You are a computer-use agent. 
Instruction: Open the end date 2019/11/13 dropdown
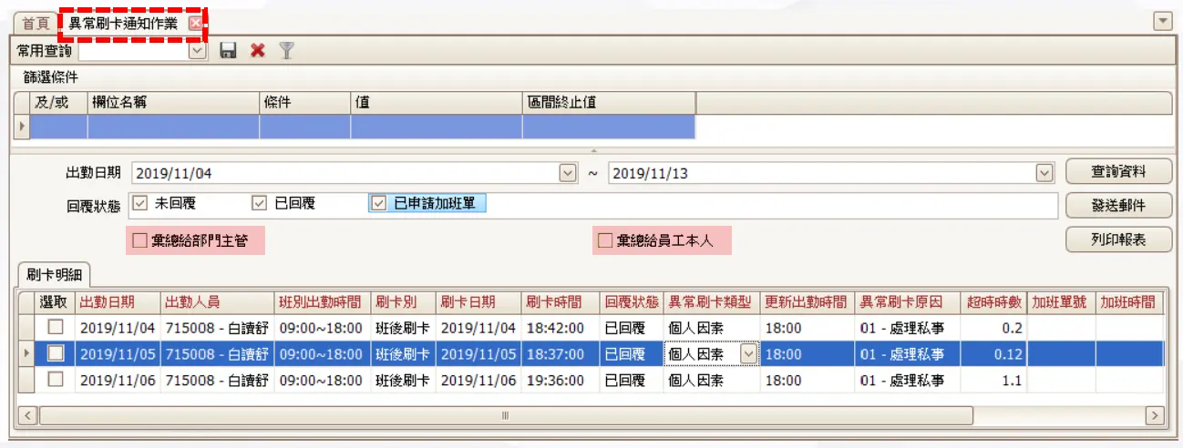(1044, 172)
